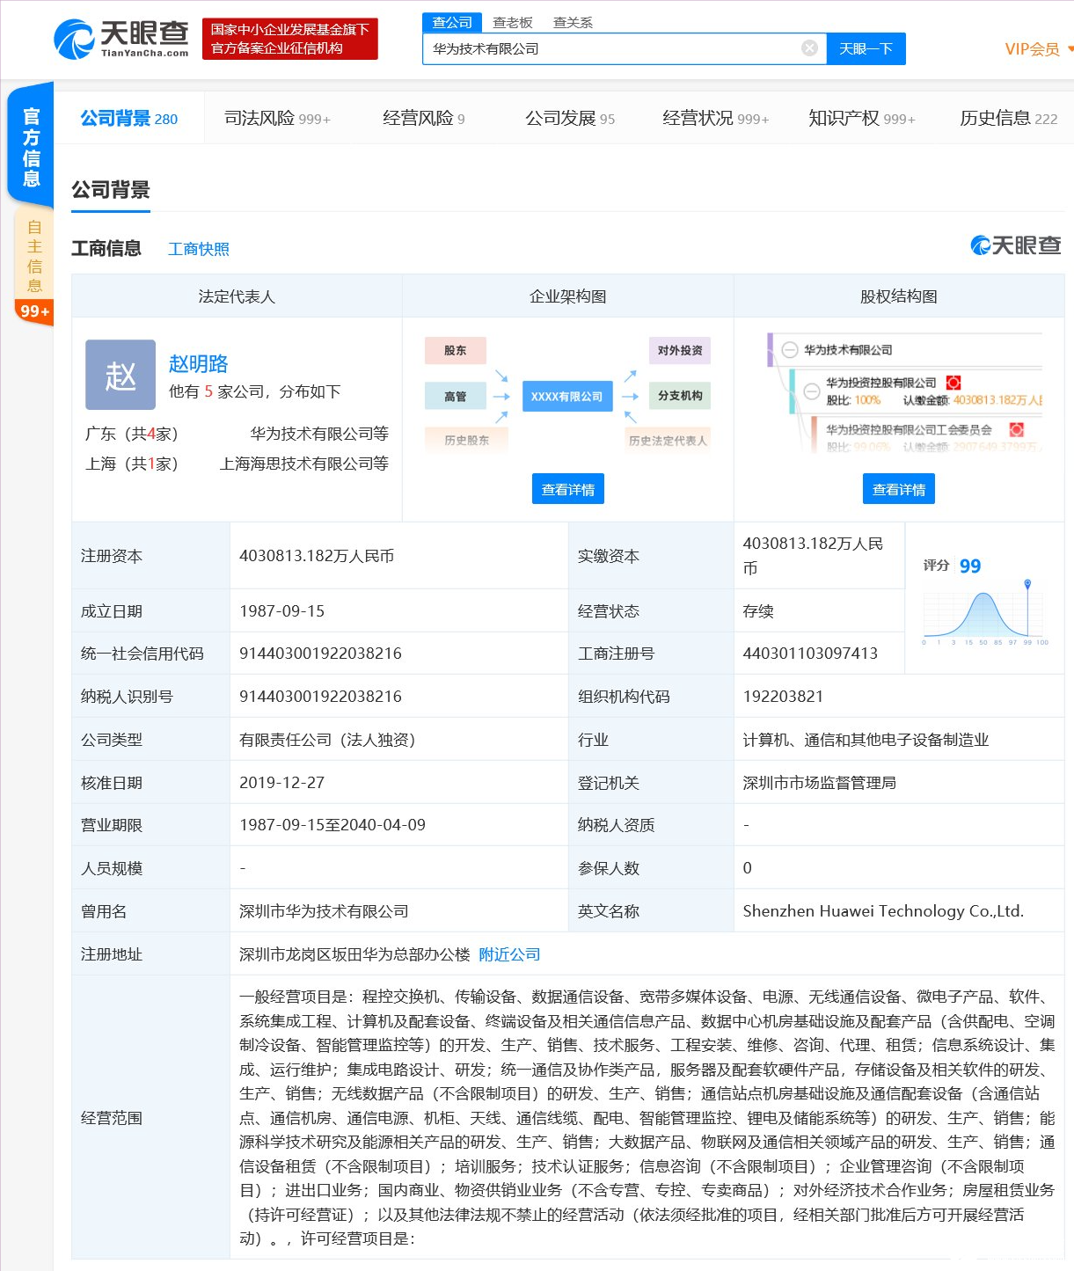This screenshot has height=1271, width=1074.
Task: Open the 赵明路 legal representative link
Action: 199,363
